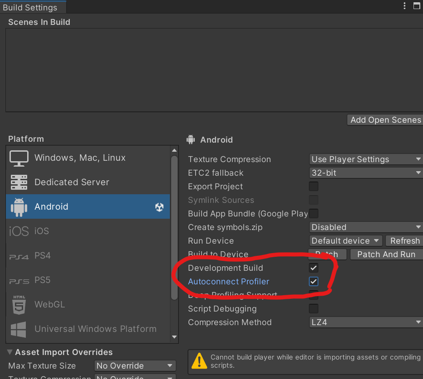423x379 pixels.
Task: Click the Patch And Run button
Action: click(386, 254)
